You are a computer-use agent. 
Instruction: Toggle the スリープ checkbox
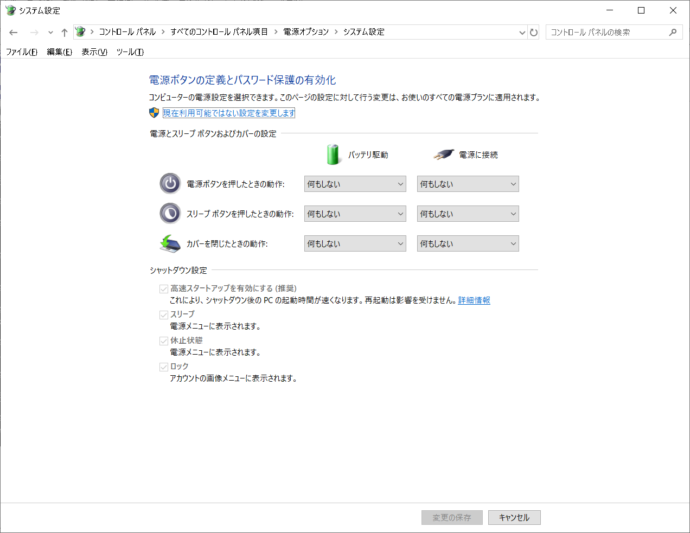(164, 314)
